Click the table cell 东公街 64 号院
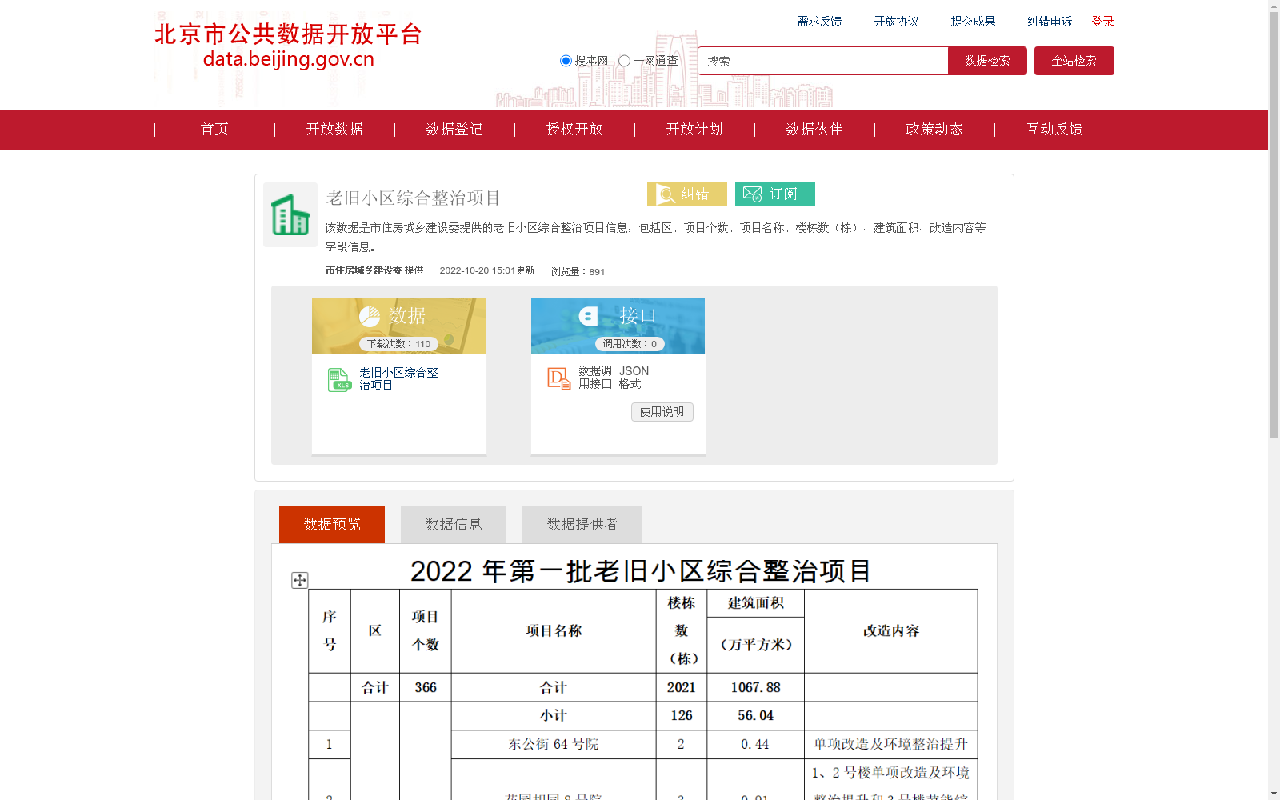The height and width of the screenshot is (800, 1280). point(554,745)
